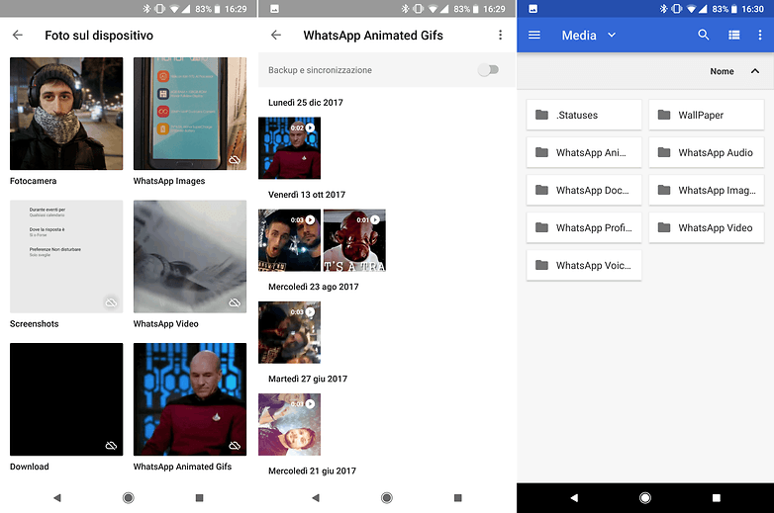Tap Android home button on Media screen
The image size is (774, 513).
pos(645,498)
